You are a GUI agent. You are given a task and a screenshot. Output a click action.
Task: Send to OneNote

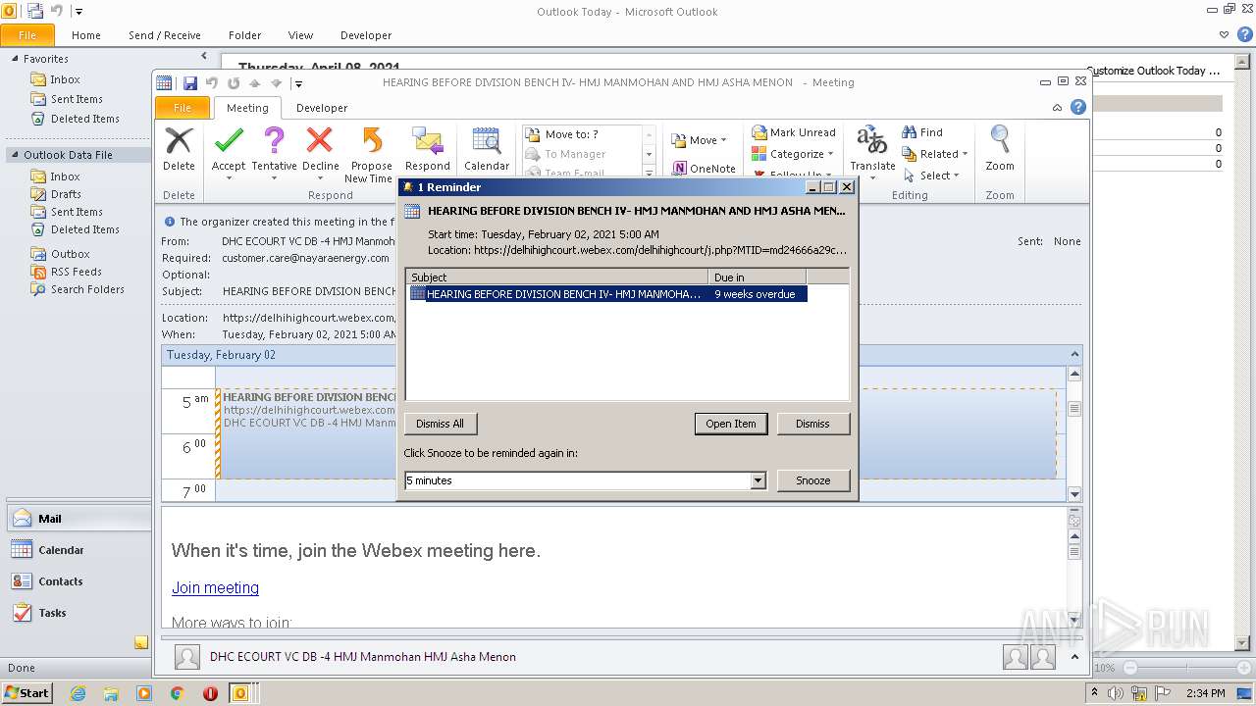click(704, 169)
